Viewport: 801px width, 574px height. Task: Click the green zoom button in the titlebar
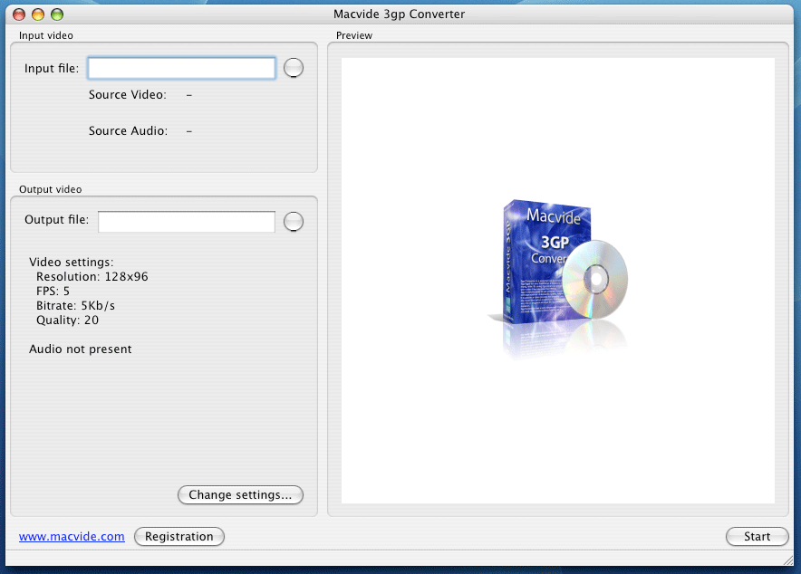coord(56,14)
